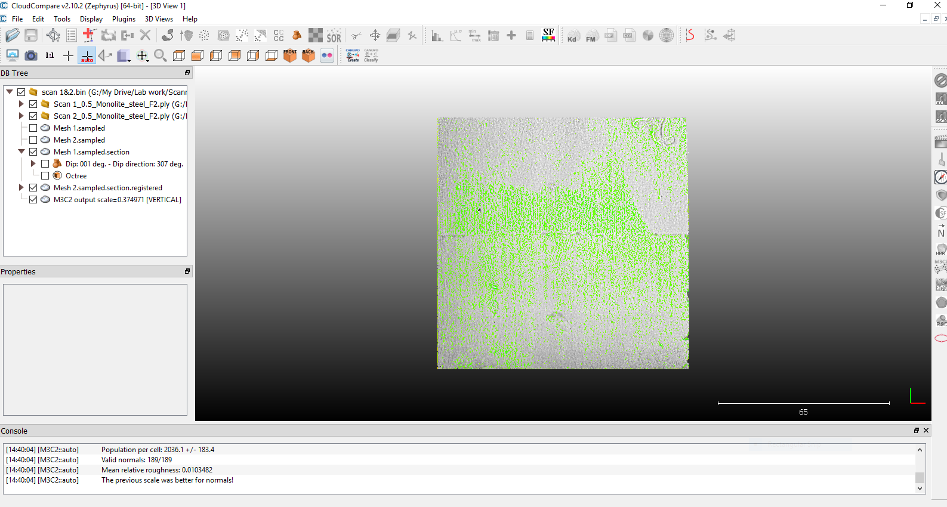
Task: Click the Delete X icon
Action: pyautogui.click(x=145, y=36)
